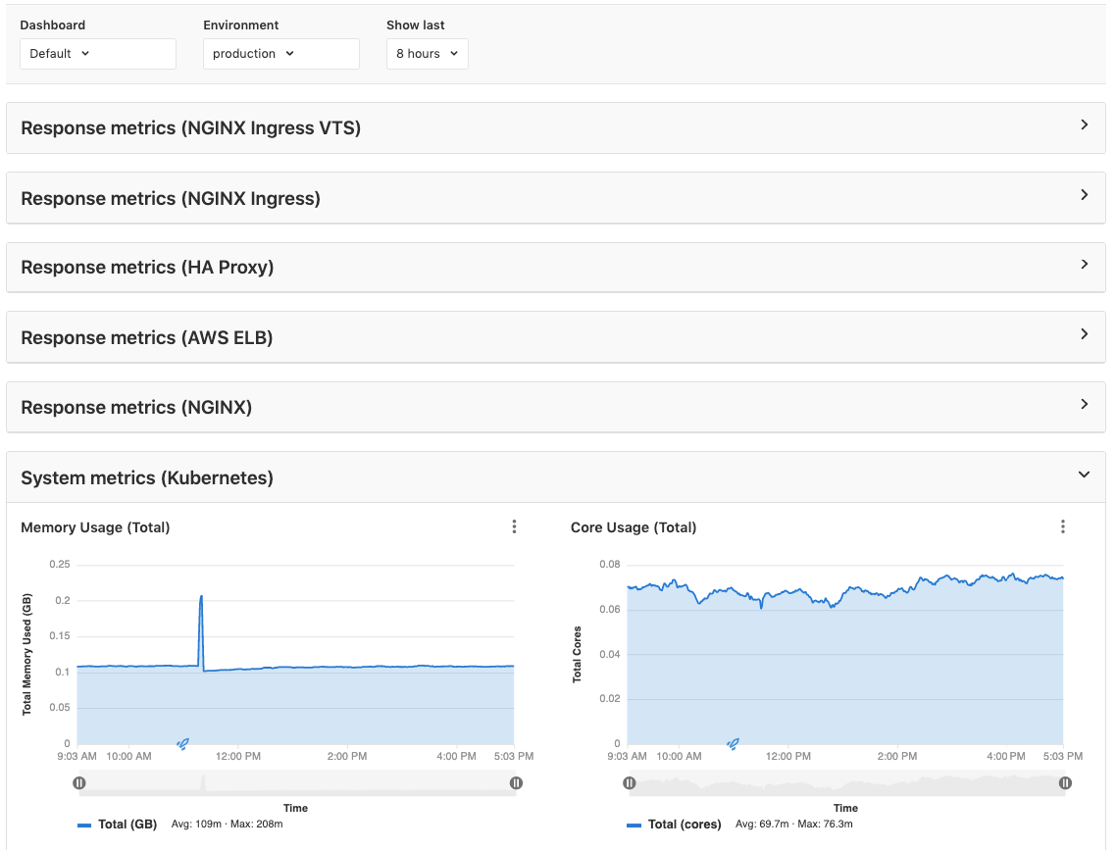Click the rocket marker on the Memory Usage chart
The image size is (1116, 850).
tap(181, 744)
